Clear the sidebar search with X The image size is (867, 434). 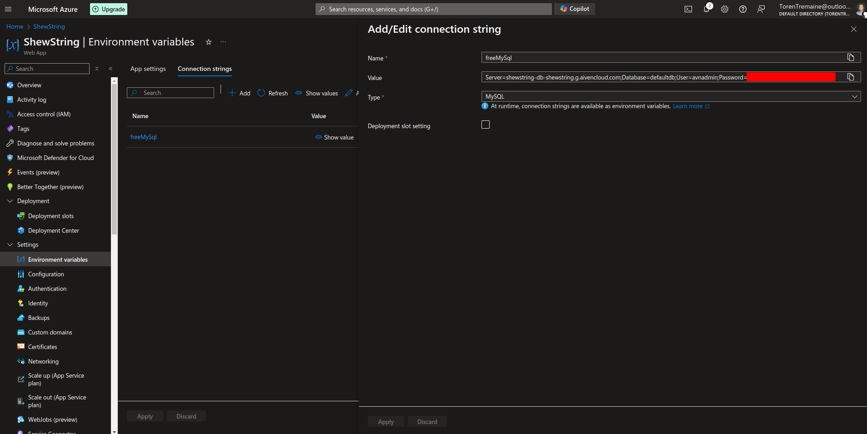tap(97, 69)
